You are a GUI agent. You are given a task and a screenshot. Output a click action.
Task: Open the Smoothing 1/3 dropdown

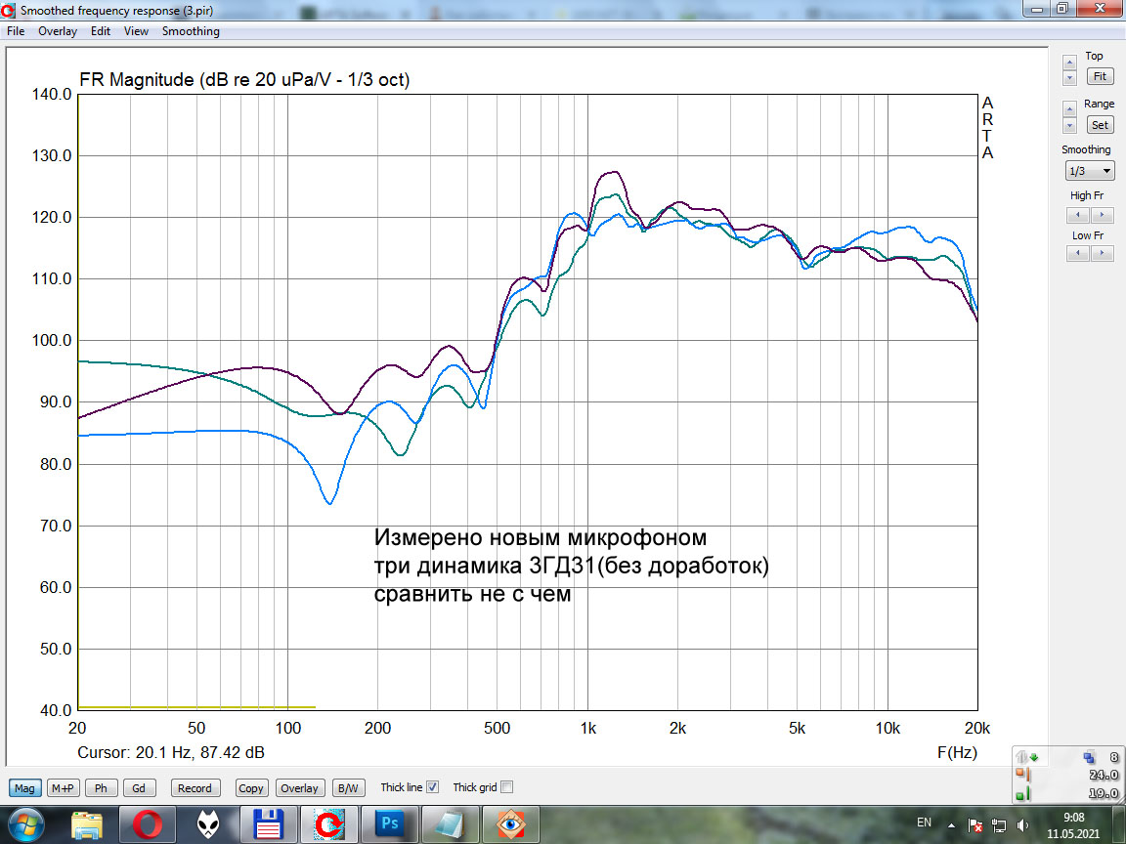click(x=1090, y=171)
